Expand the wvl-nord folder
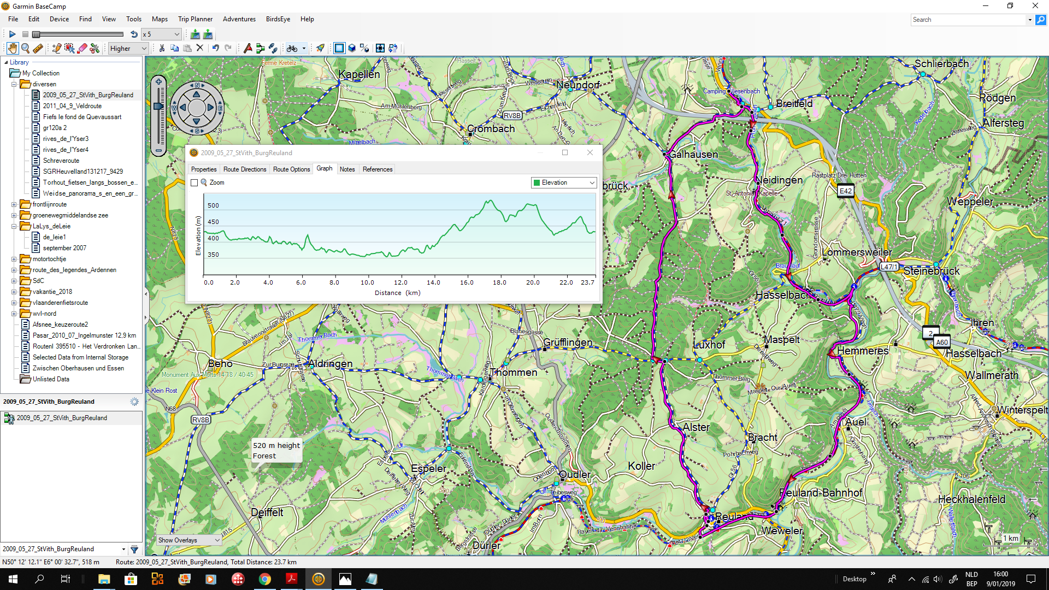Viewport: 1049px width, 590px height. [x=14, y=314]
